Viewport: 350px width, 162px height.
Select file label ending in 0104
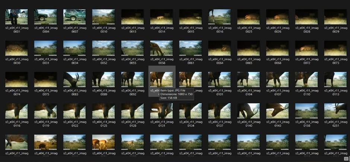(x=249, y=92)
